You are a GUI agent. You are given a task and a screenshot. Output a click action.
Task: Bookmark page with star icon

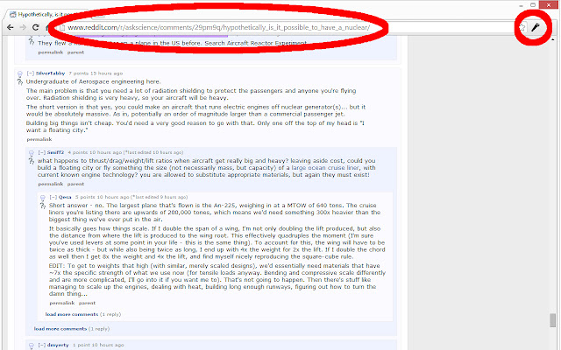(x=522, y=27)
